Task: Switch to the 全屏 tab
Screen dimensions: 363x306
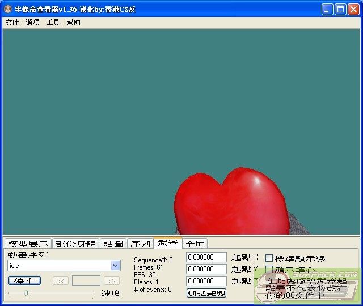Action: click(195, 244)
